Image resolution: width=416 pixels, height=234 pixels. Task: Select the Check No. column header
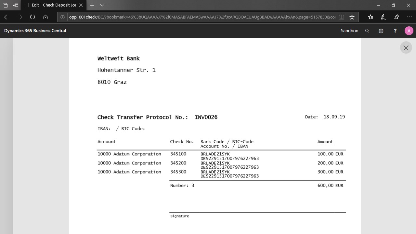pos(182,142)
